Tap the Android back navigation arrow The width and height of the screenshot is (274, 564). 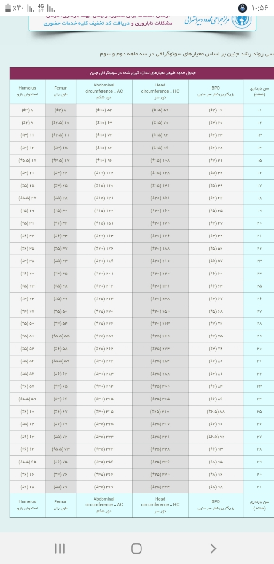point(213,548)
